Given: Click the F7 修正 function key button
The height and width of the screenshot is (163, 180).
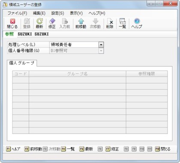Looking at the screenshot, I should pos(112,149).
